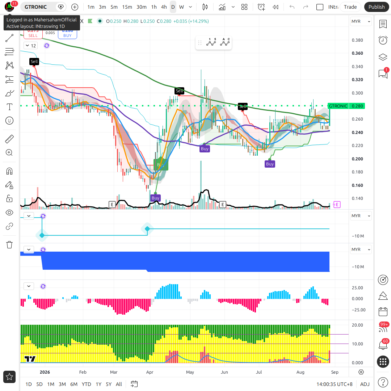Toggle magnet mode for drawings
Screen dimensions: 391x391
9,171
